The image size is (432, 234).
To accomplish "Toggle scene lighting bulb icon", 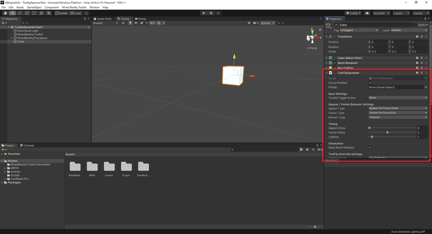I will click(x=131, y=23).
